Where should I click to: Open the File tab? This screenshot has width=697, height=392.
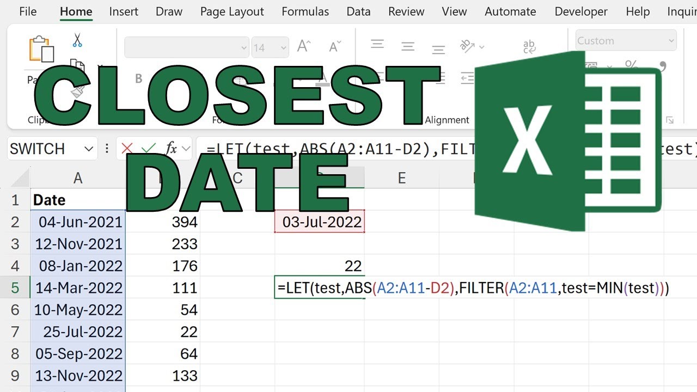tap(28, 11)
